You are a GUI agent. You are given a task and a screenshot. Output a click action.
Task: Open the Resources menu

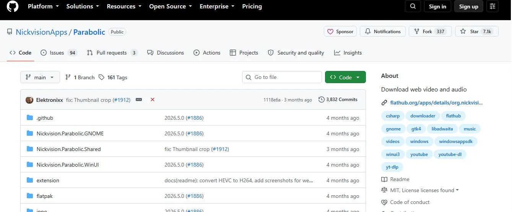pyautogui.click(x=124, y=6)
